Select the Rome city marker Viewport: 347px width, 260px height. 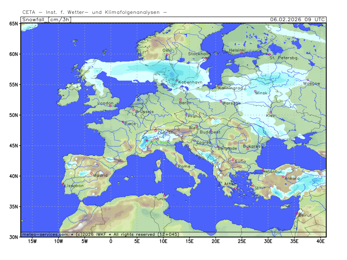coord(176,164)
